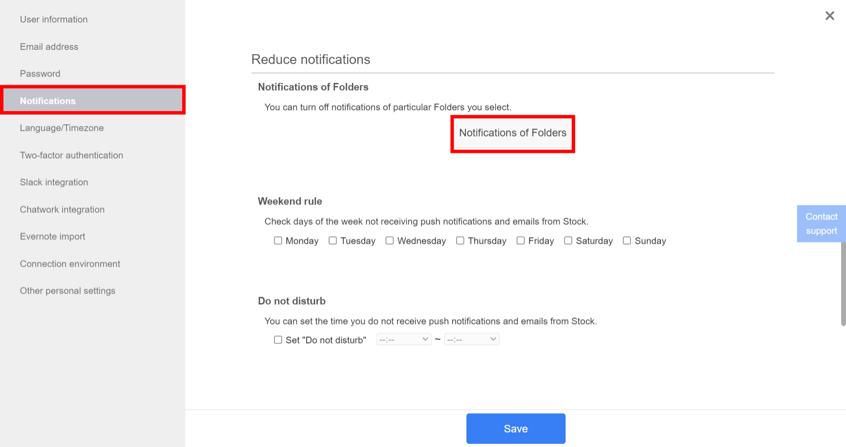The width and height of the screenshot is (846, 447).
Task: Check the Saturday weekend rule checkbox
Action: pyautogui.click(x=568, y=240)
